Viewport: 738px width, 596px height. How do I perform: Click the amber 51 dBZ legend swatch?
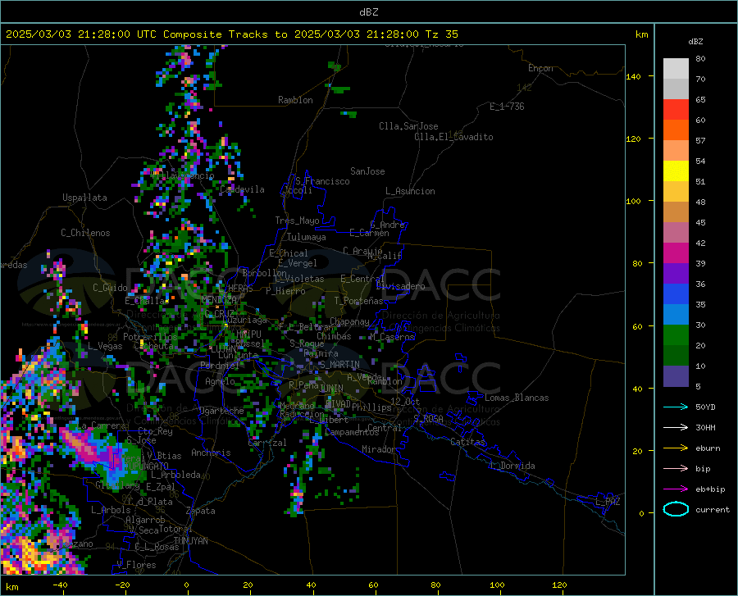point(676,192)
